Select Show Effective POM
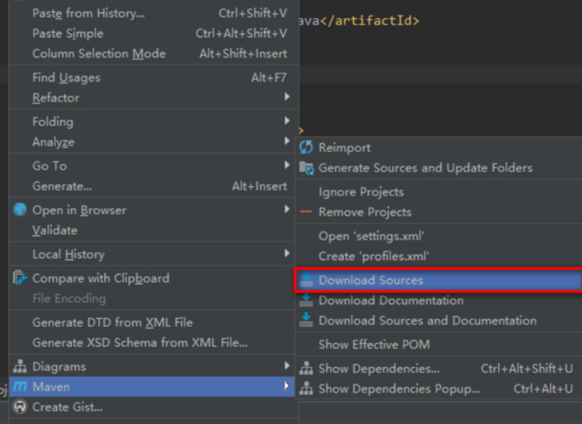Viewport: 582px width, 424px height. 439,345
